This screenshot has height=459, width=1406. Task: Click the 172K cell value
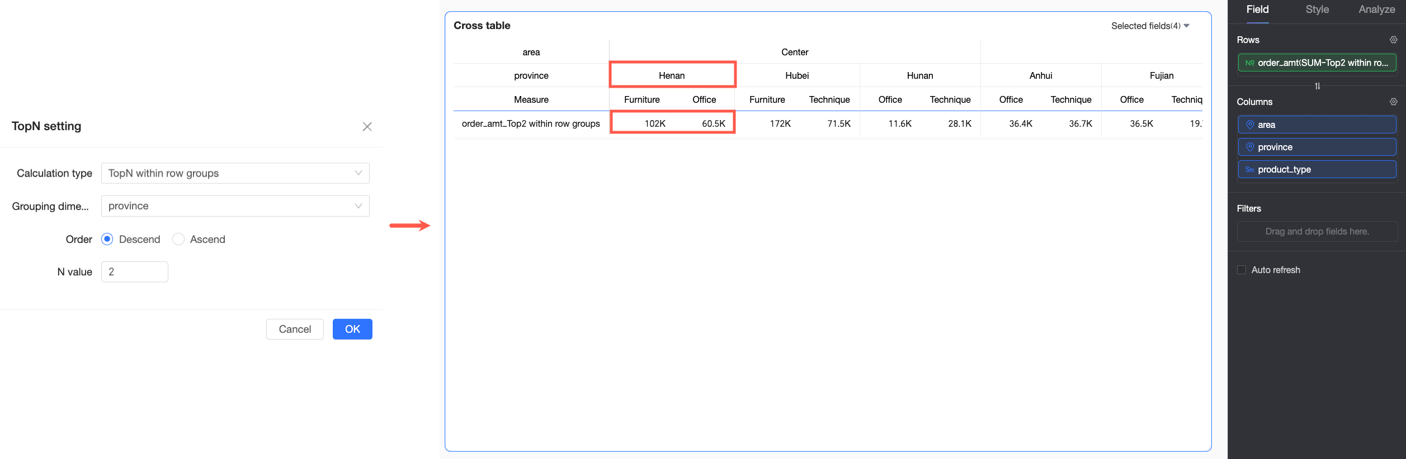pos(780,123)
